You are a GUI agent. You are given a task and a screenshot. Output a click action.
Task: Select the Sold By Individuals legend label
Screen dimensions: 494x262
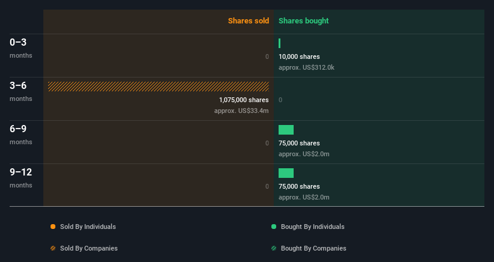point(88,227)
